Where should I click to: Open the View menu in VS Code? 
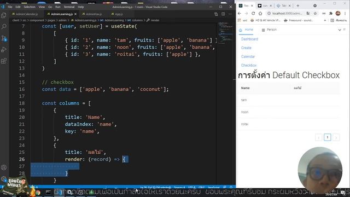pos(42,7)
